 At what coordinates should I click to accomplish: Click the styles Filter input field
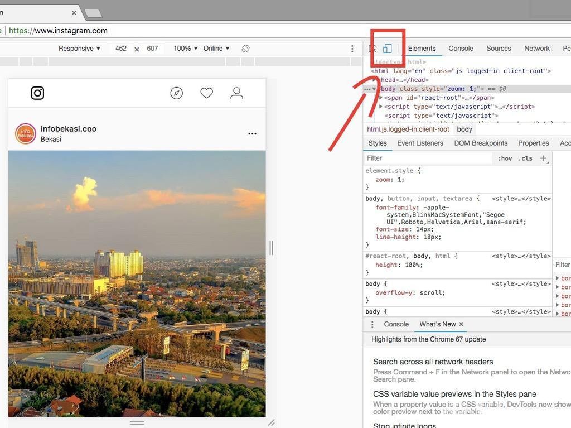428,158
